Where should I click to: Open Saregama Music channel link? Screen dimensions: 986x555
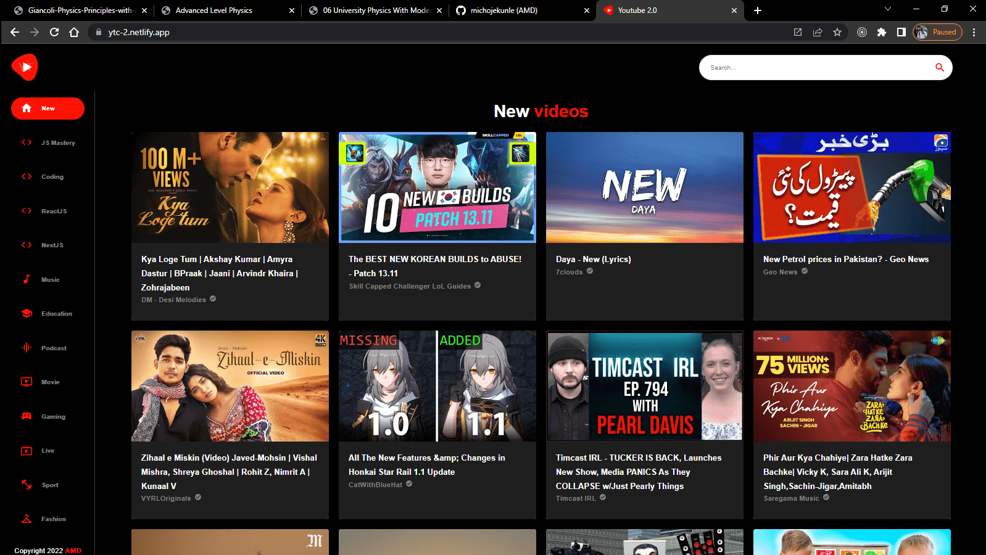[791, 498]
